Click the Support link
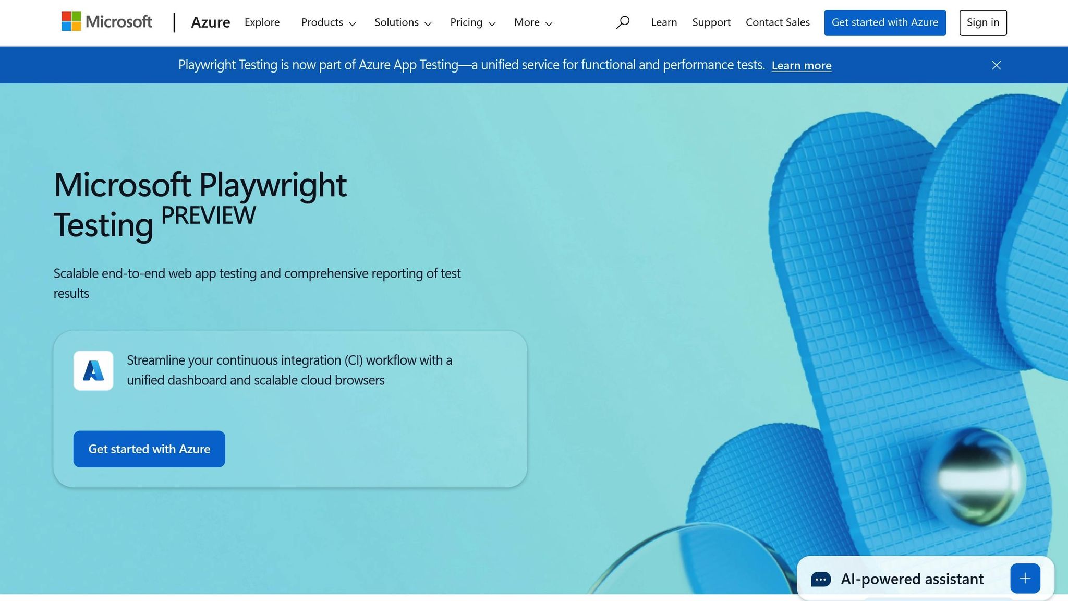The image size is (1068, 601). pyautogui.click(x=711, y=22)
